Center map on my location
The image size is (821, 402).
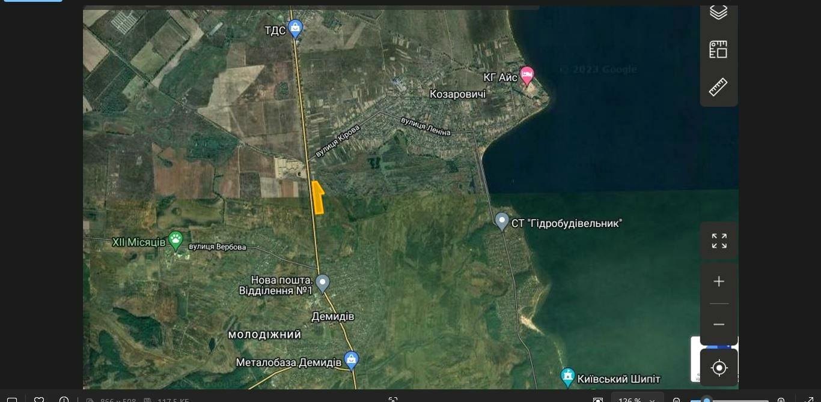pyautogui.click(x=719, y=368)
